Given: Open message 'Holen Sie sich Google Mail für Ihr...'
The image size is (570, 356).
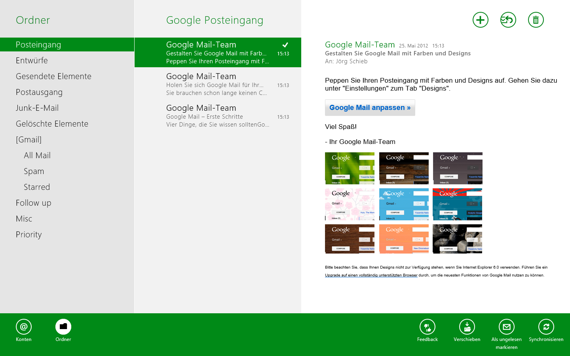Looking at the screenshot, I should (x=218, y=84).
